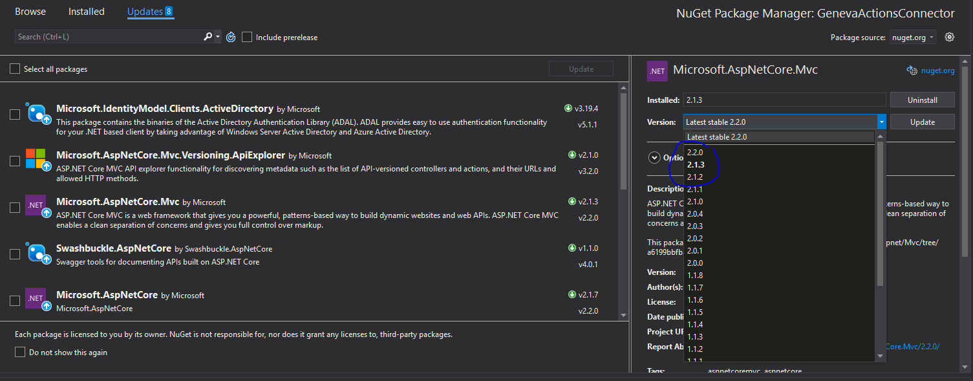Open the Core.Mvc/2.2.0/ report link
Screen dimensions: 973x381
pos(912,347)
